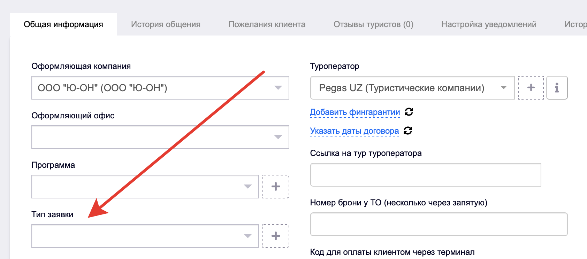Click Добавить фингарантии link

click(355, 112)
